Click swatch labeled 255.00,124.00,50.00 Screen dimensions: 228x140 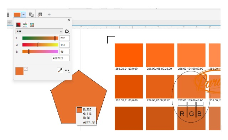click(x=191, y=55)
